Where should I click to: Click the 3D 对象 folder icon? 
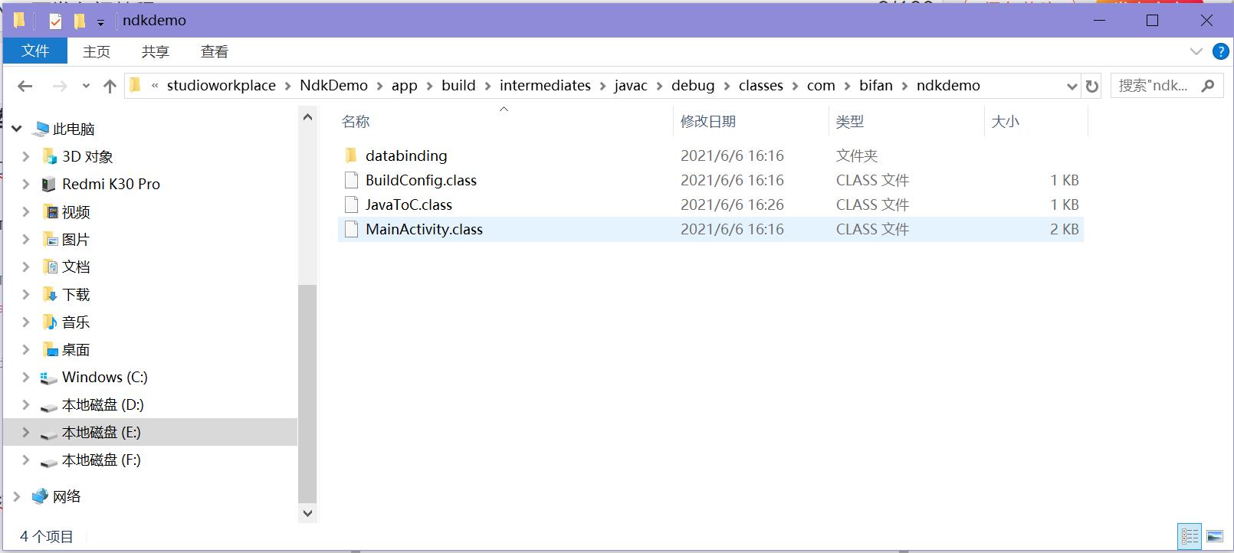pos(49,156)
